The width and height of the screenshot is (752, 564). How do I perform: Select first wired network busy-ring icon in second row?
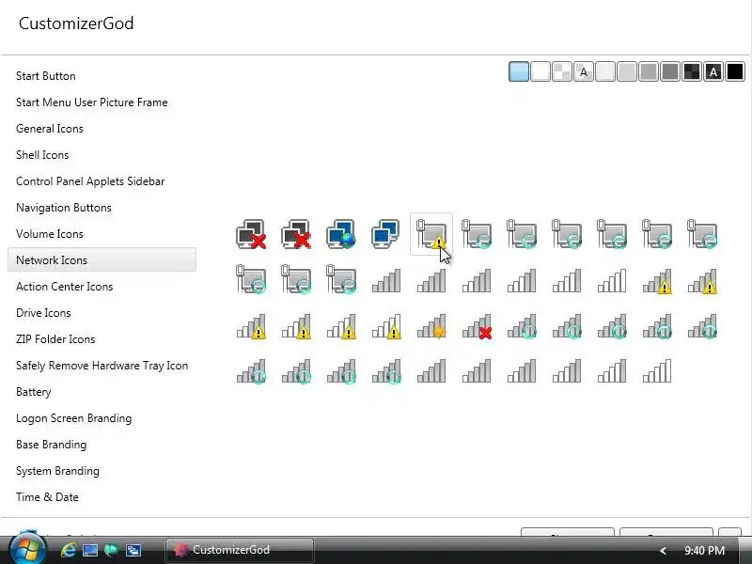pyautogui.click(x=251, y=279)
